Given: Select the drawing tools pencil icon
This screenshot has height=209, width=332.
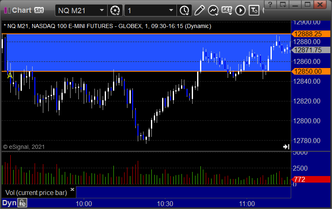Looking at the screenshot, I should pos(199,10).
